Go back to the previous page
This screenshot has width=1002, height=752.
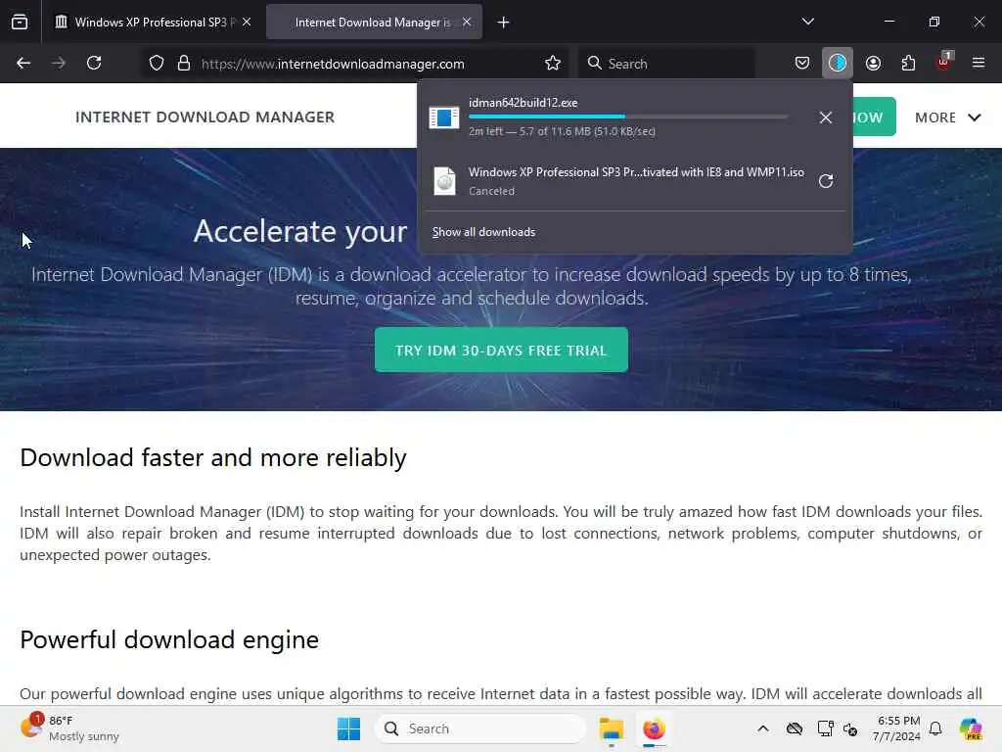pos(23,64)
